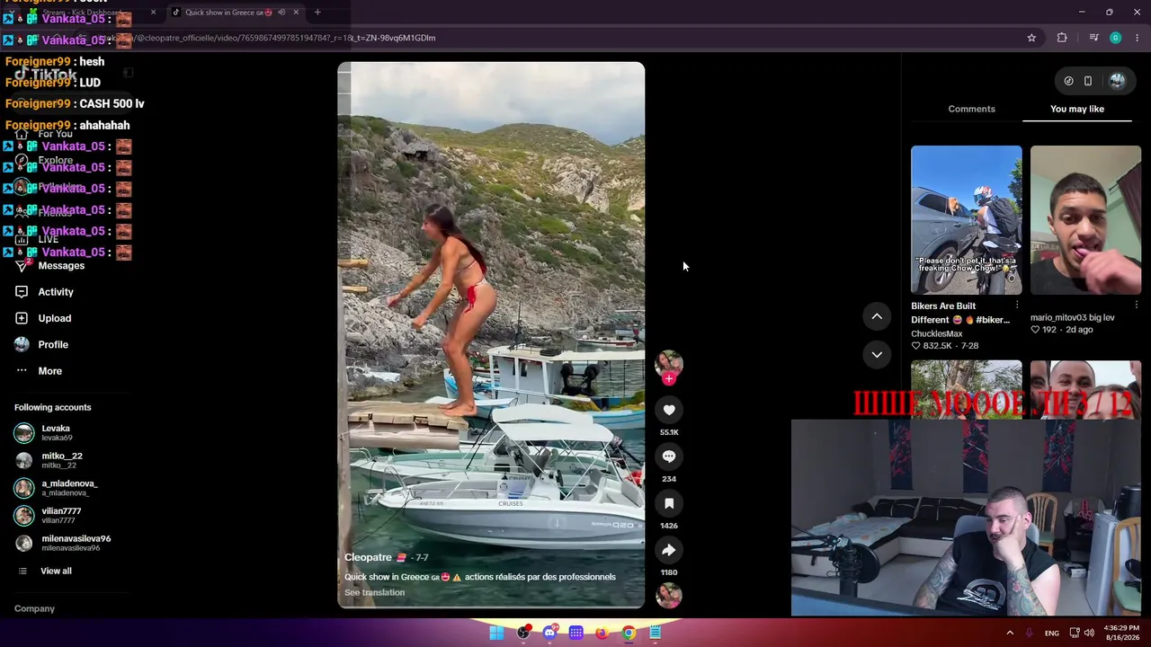This screenshot has height=647, width=1151.
Task: Click the ChucklesMax author name
Action: [936, 333]
